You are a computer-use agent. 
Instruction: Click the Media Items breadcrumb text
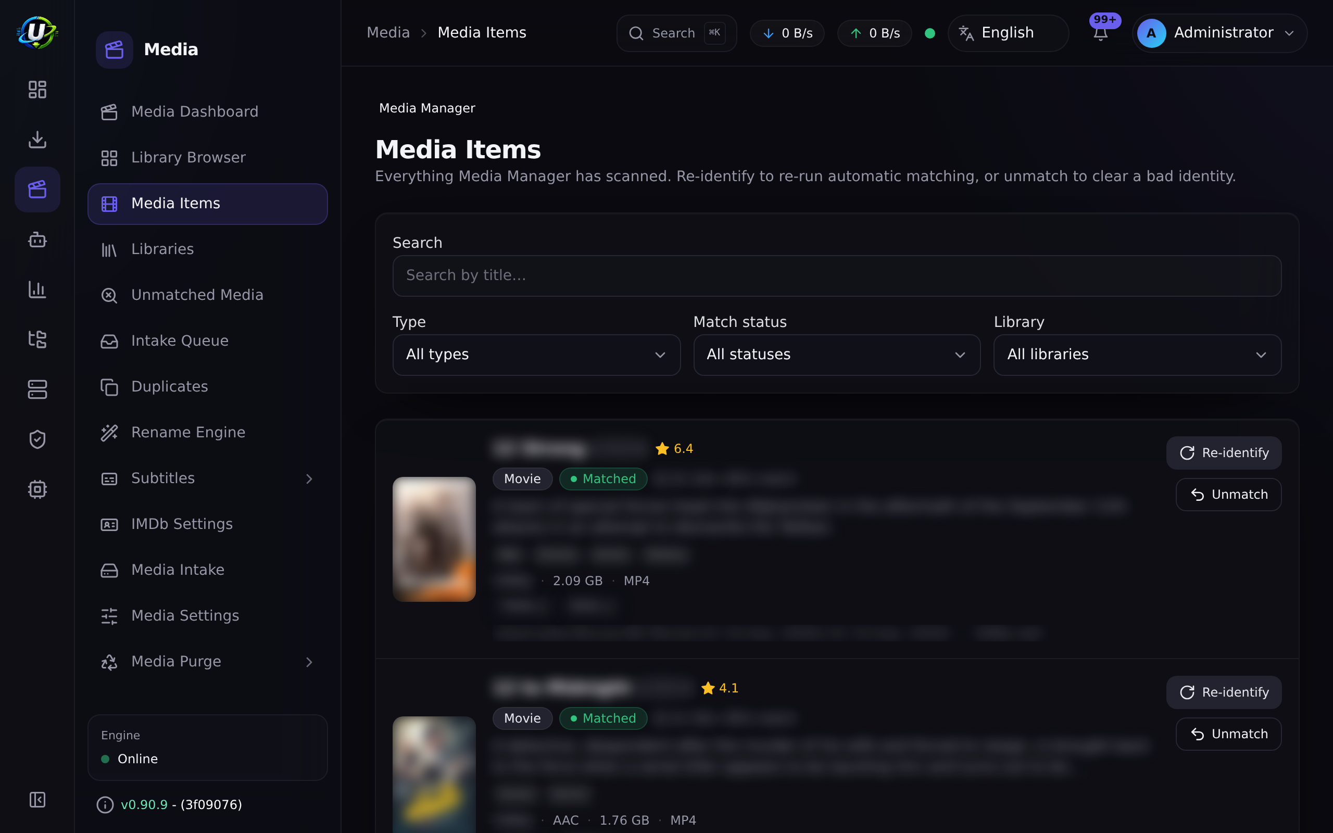(x=482, y=32)
